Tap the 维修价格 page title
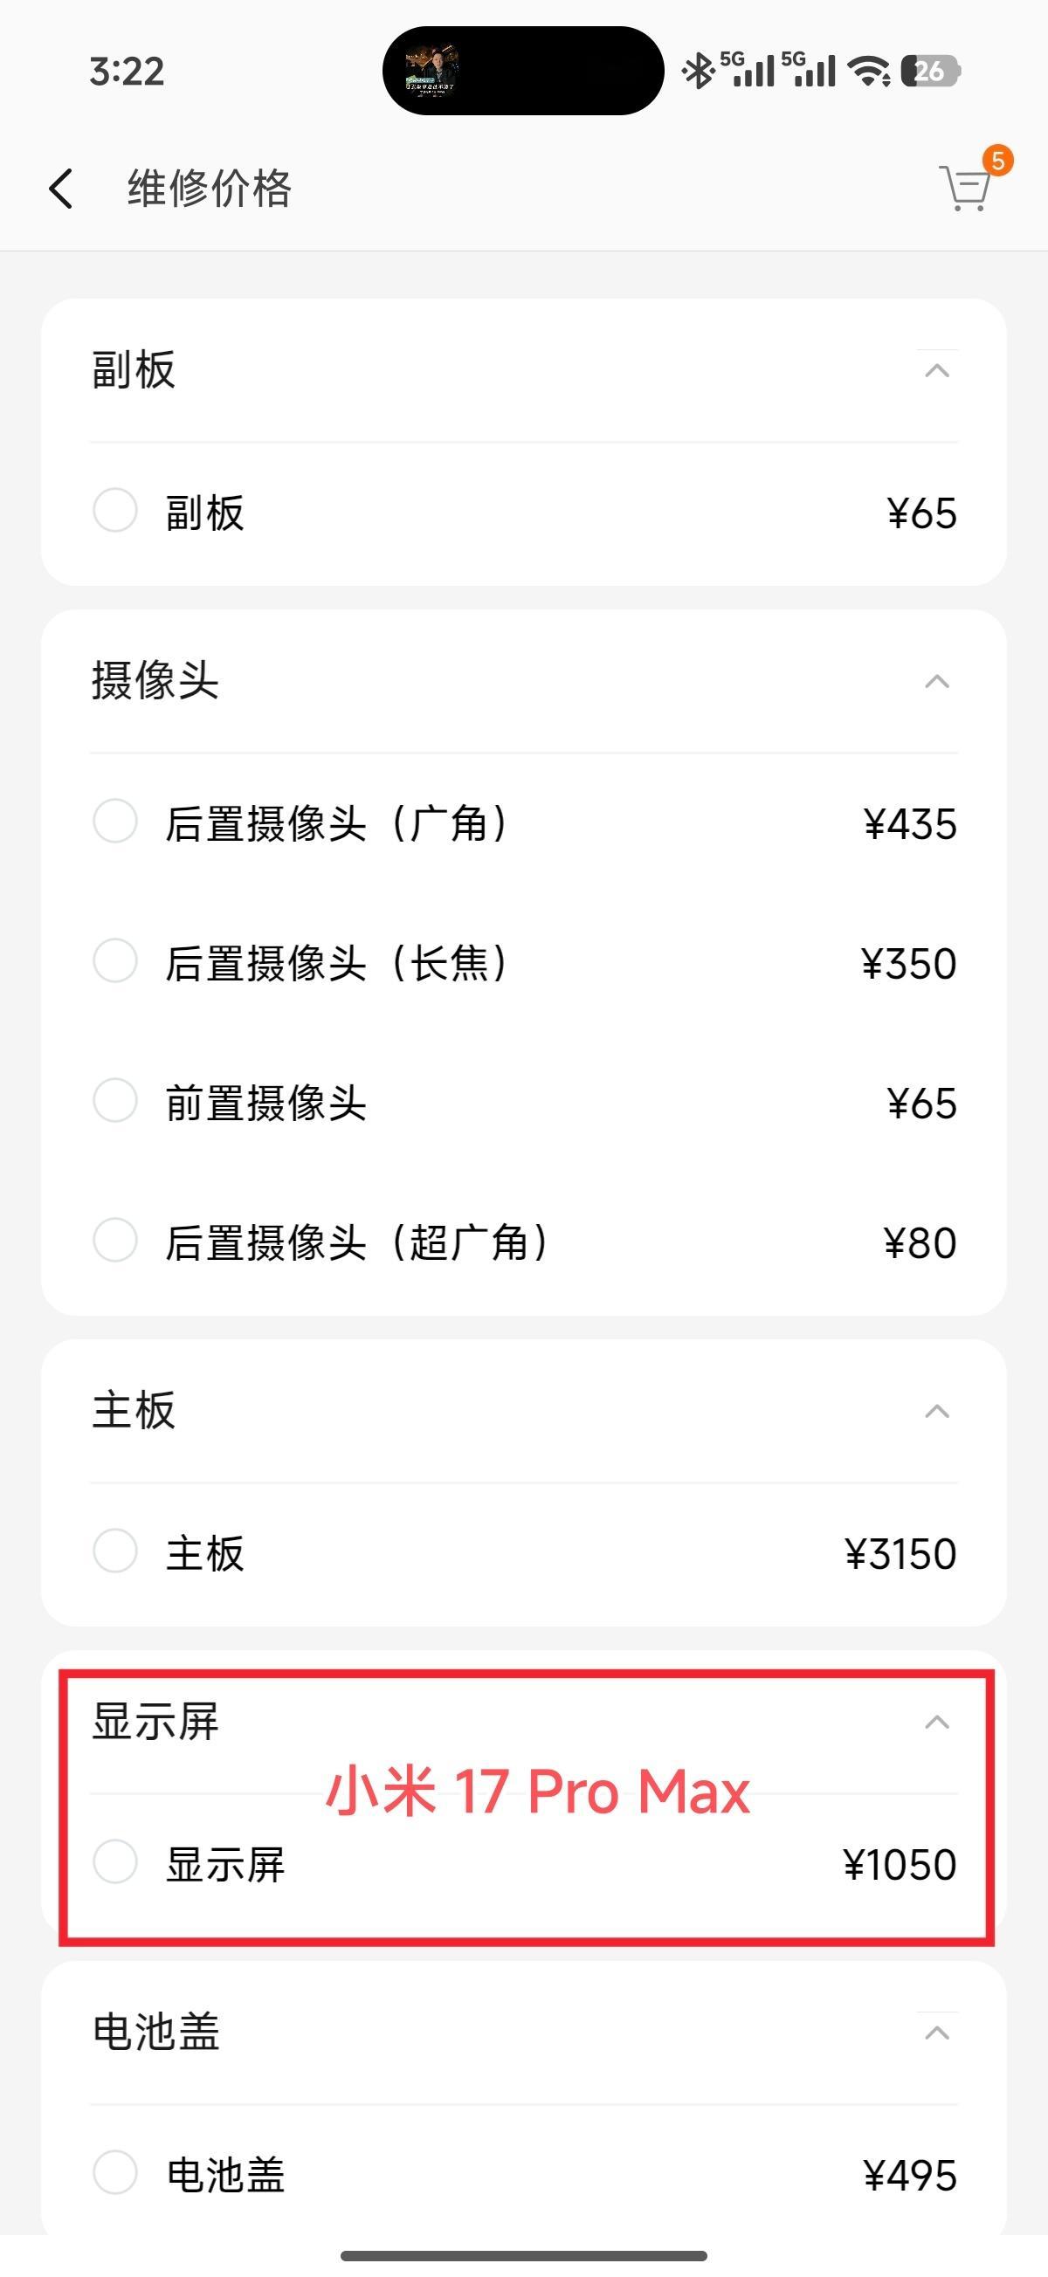The width and height of the screenshot is (1048, 2277). [x=210, y=189]
